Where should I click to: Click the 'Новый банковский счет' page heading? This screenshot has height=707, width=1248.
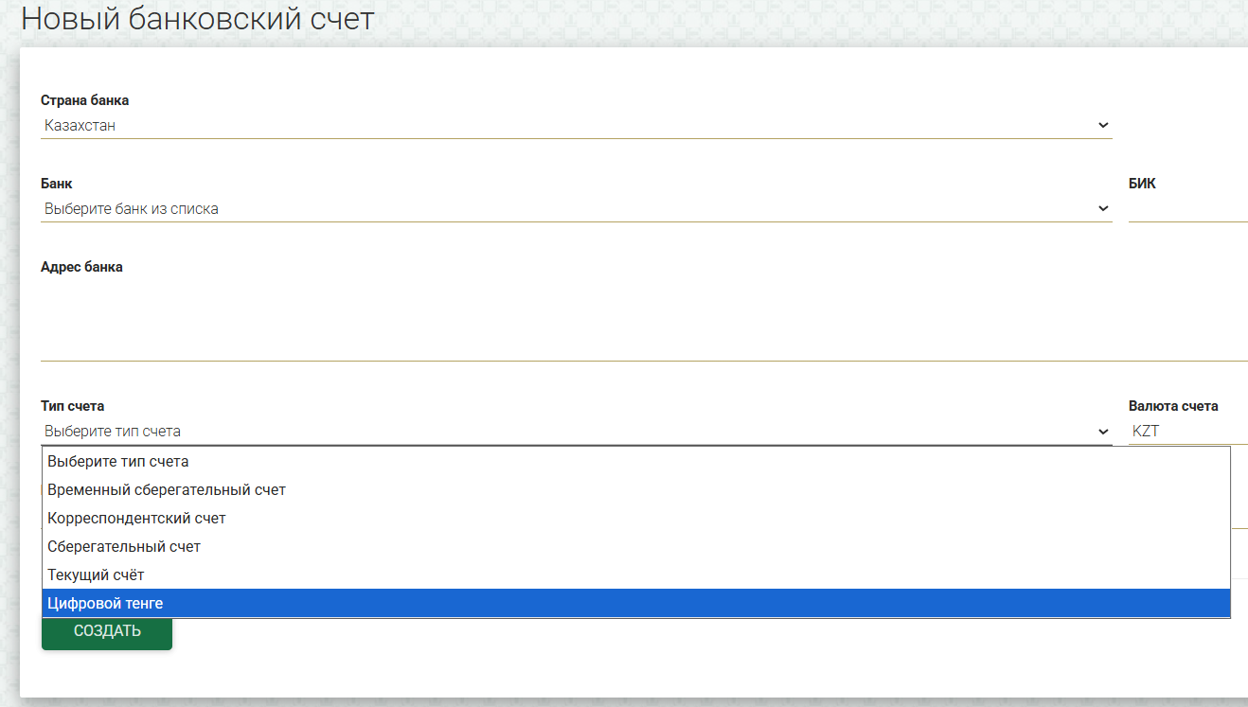tap(198, 18)
